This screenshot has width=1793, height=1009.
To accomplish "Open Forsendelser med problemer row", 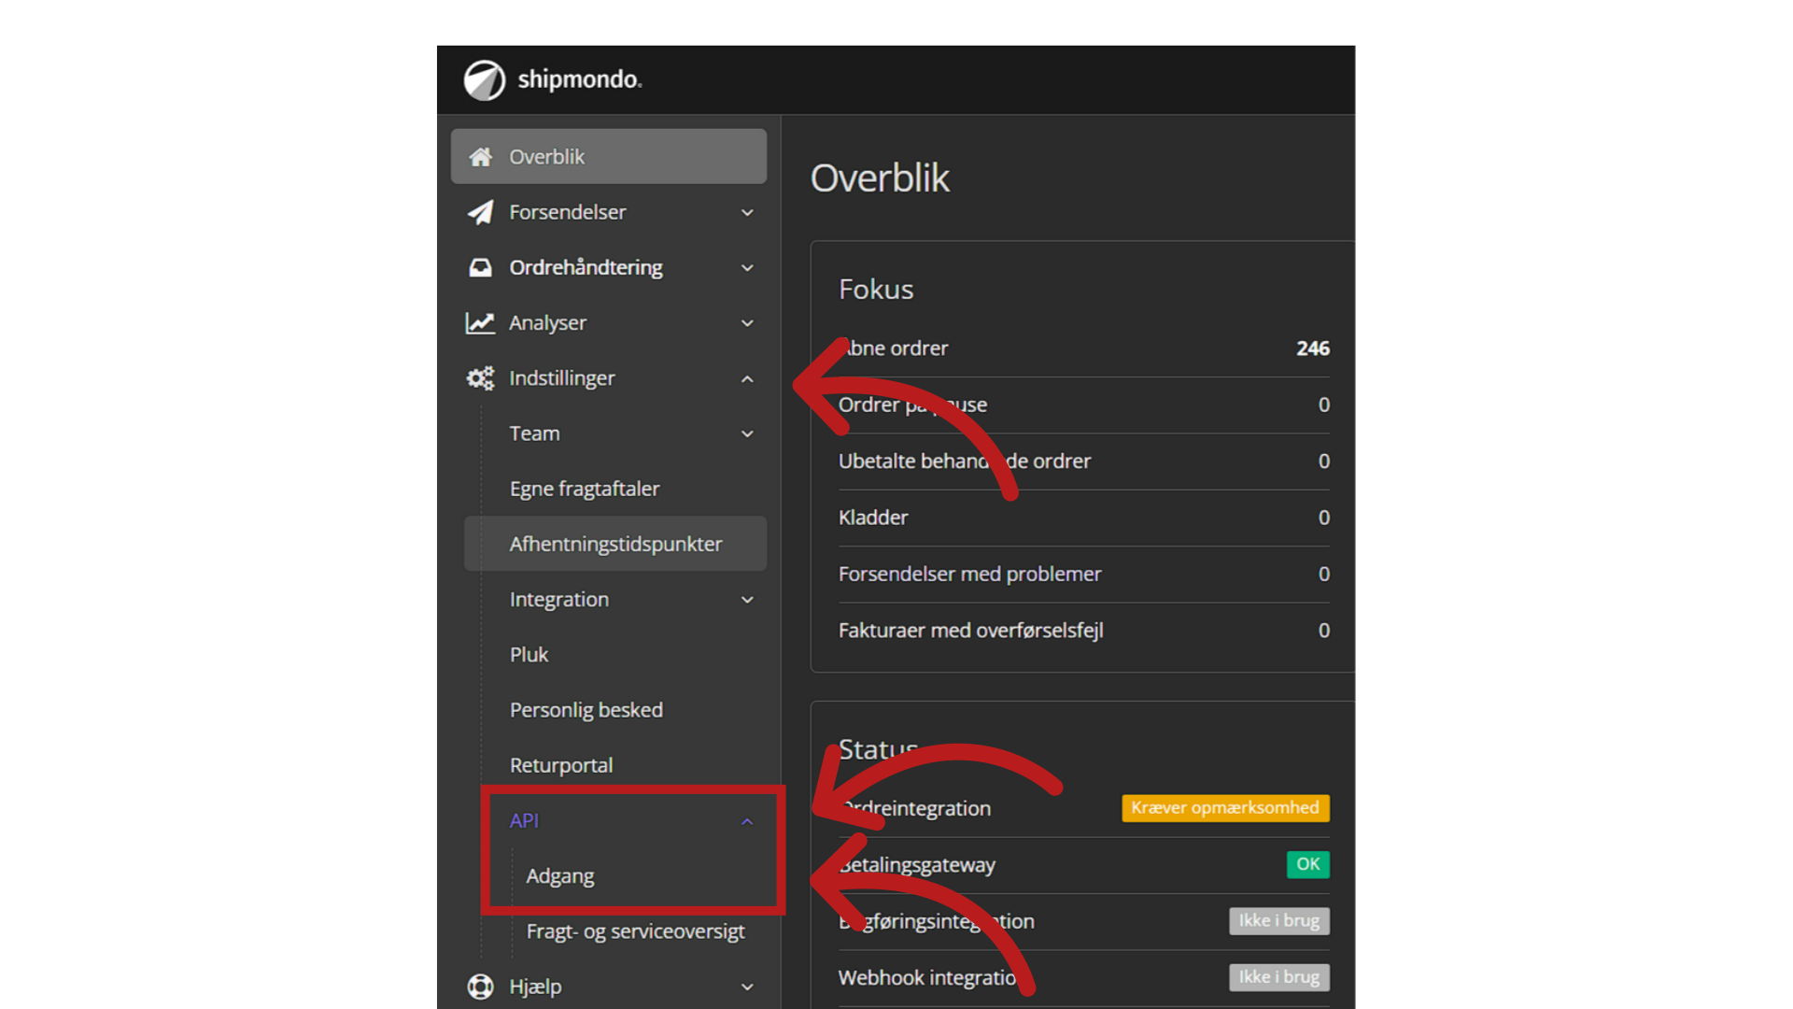I will click(x=1083, y=574).
